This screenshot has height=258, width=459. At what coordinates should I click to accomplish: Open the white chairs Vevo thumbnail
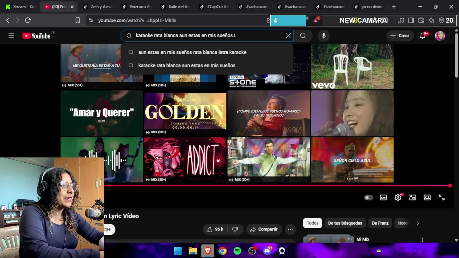tap(352, 66)
